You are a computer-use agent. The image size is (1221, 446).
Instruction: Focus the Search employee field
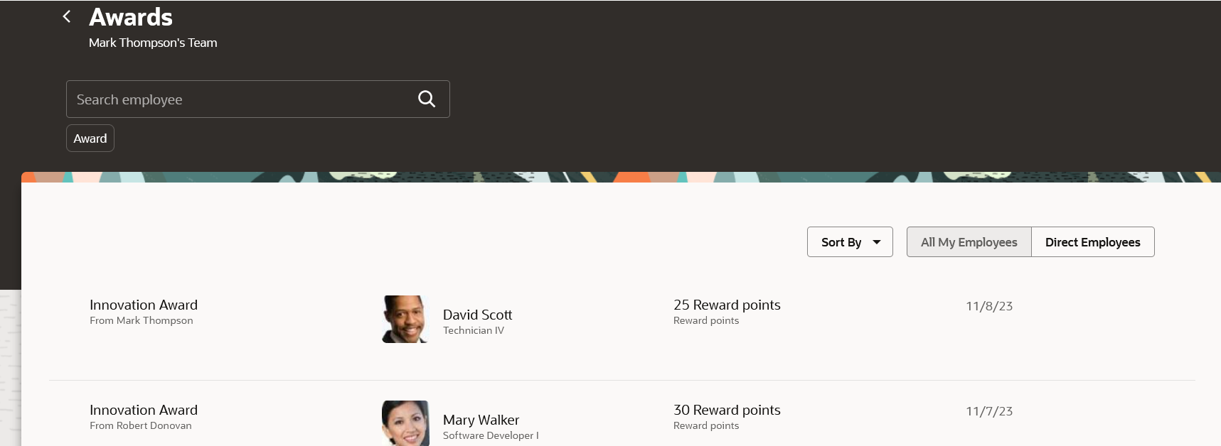(x=258, y=99)
